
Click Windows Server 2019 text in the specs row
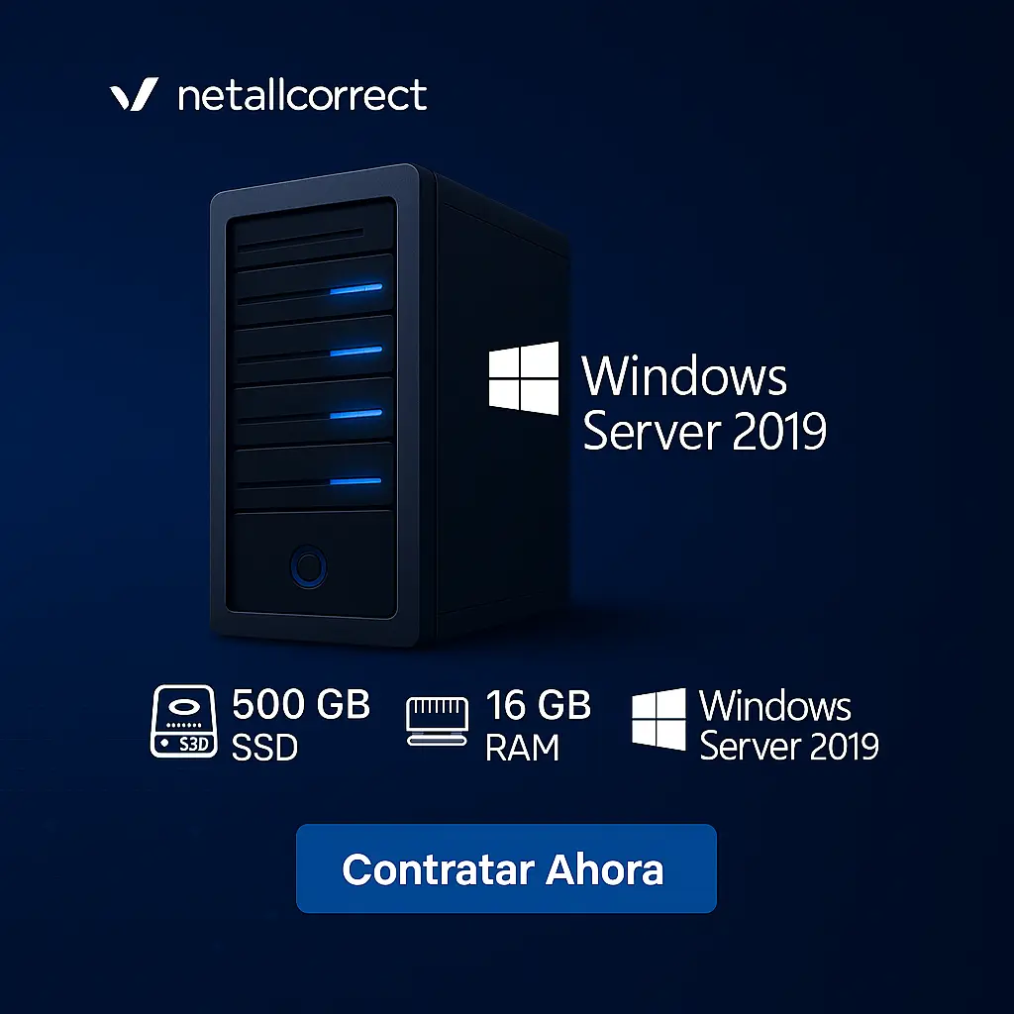point(789,725)
